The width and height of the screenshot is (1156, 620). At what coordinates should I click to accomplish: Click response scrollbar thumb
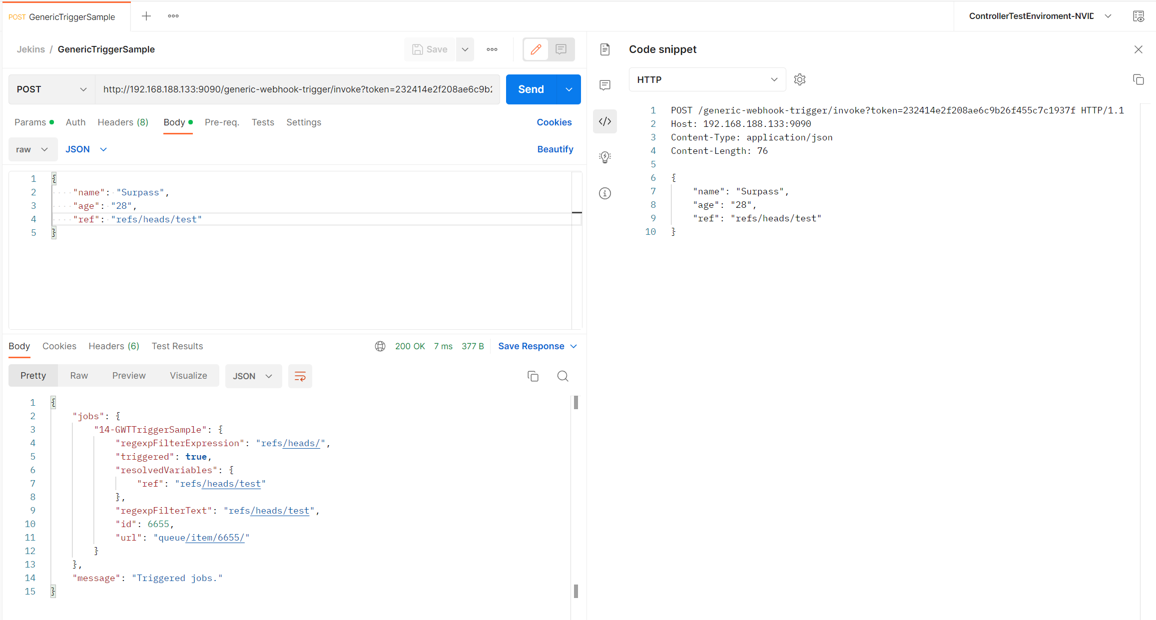coord(576,403)
